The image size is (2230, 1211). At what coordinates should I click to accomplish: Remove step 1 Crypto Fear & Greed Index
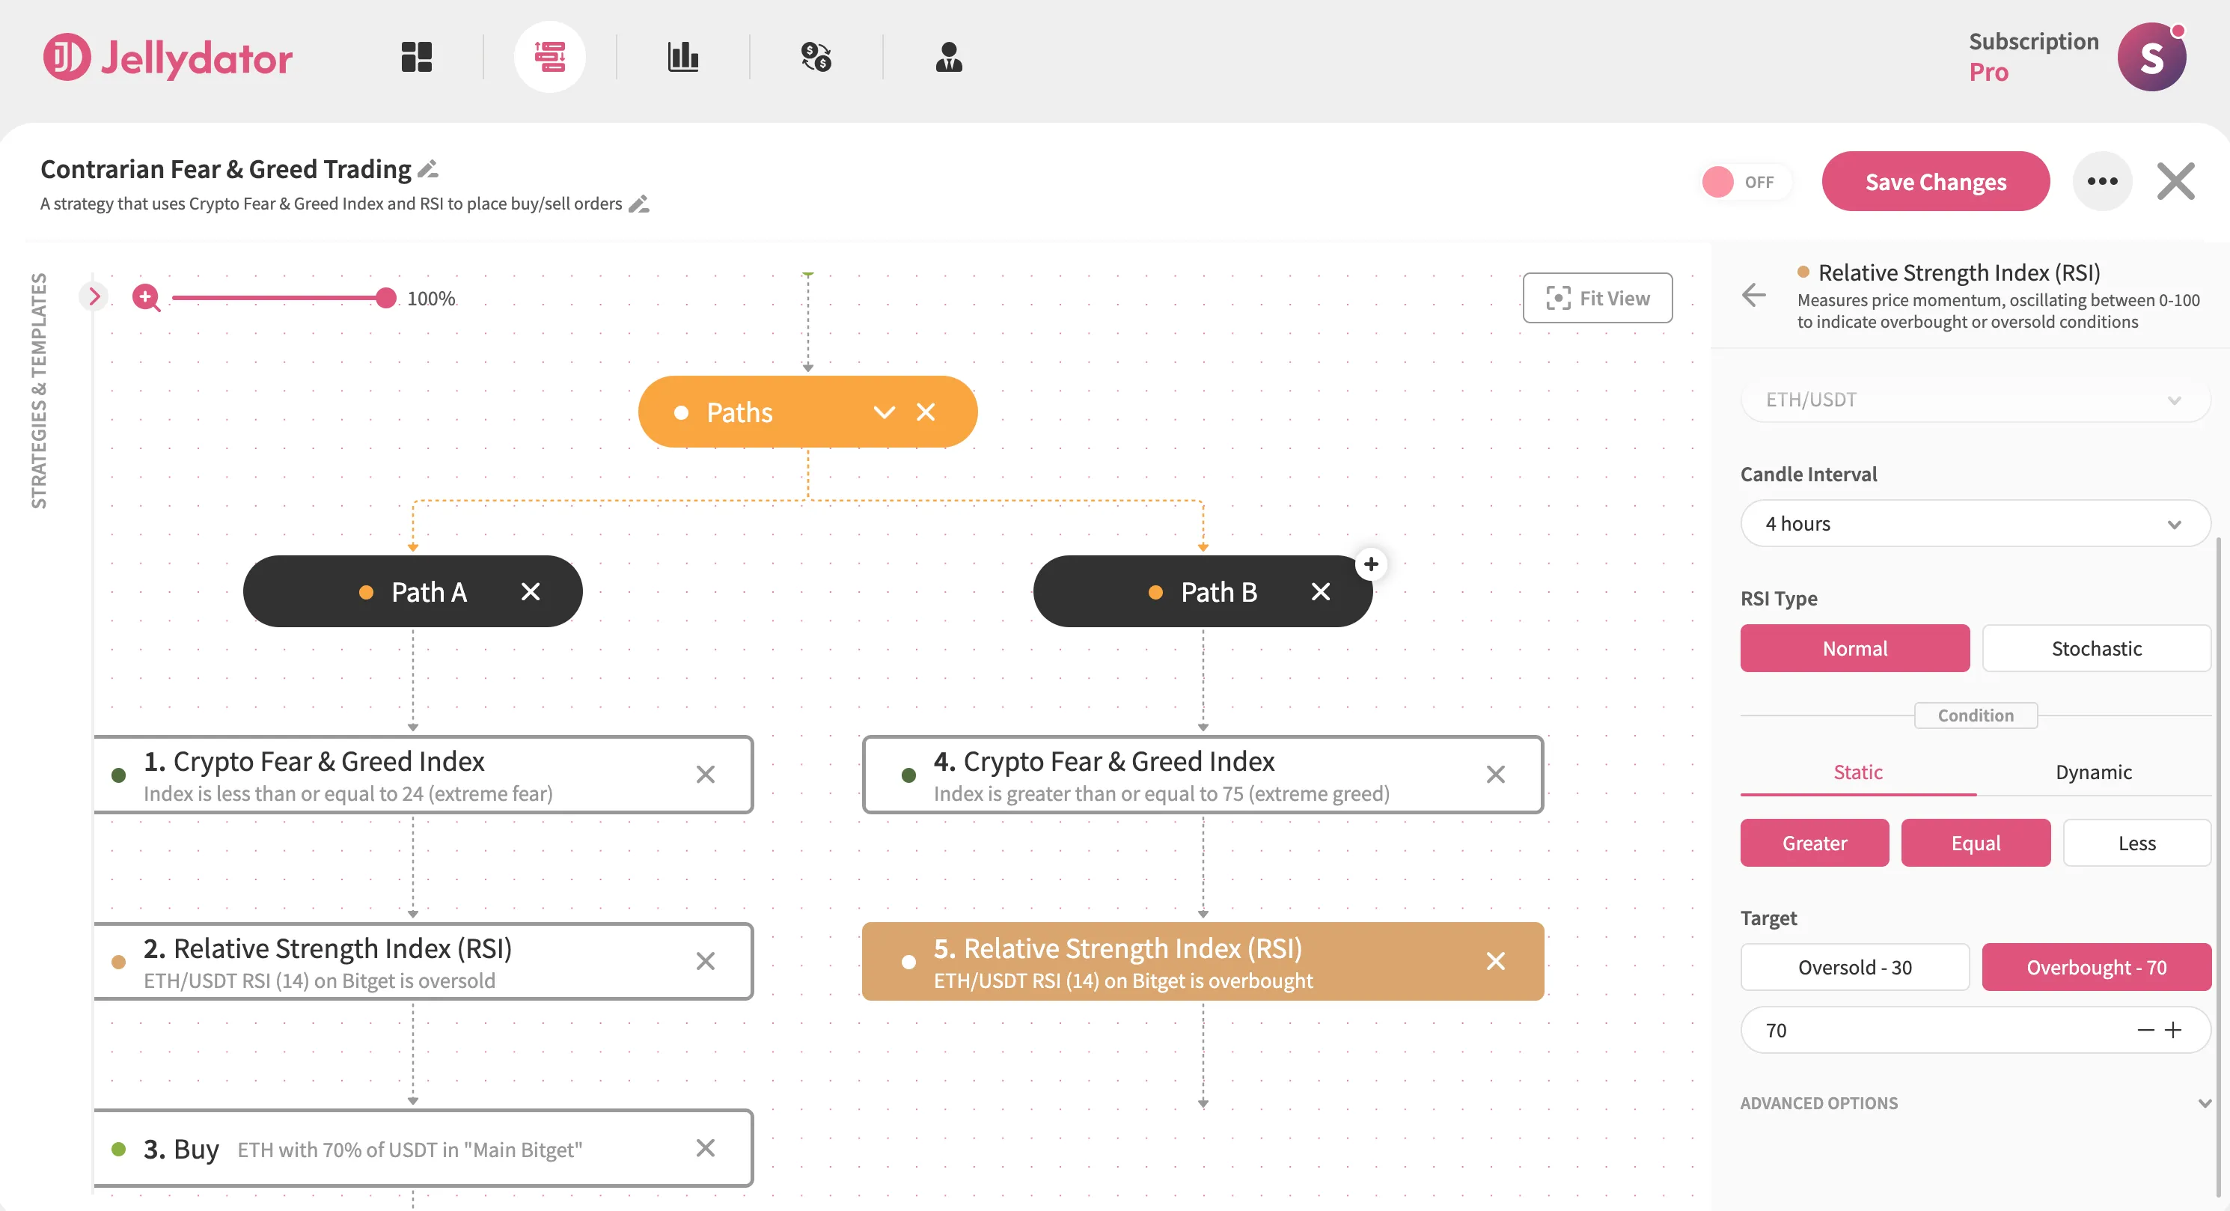click(x=706, y=775)
